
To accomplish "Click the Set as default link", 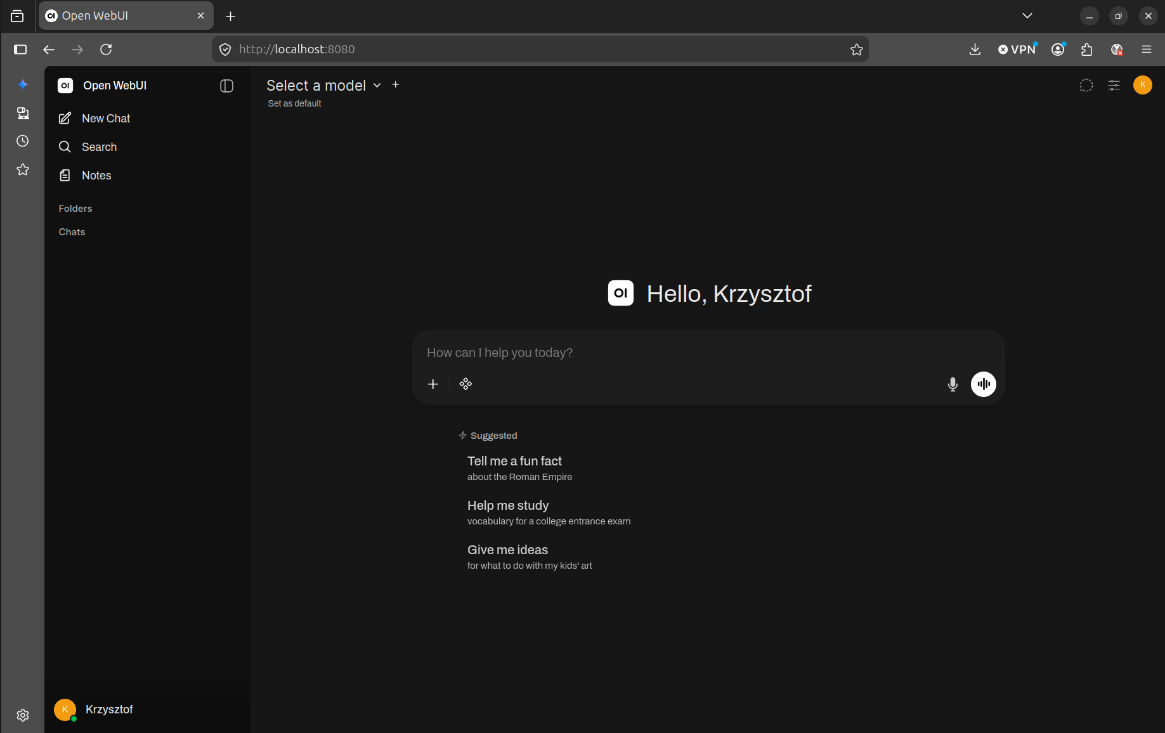I will 294,103.
